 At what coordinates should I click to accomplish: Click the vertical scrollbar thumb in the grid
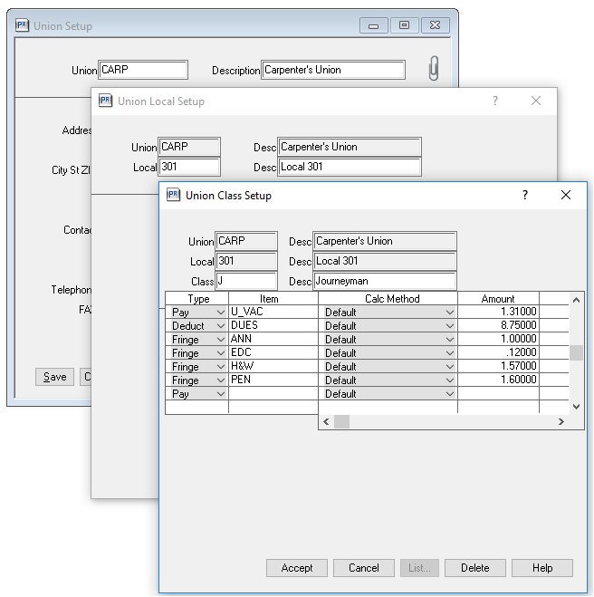tap(576, 352)
